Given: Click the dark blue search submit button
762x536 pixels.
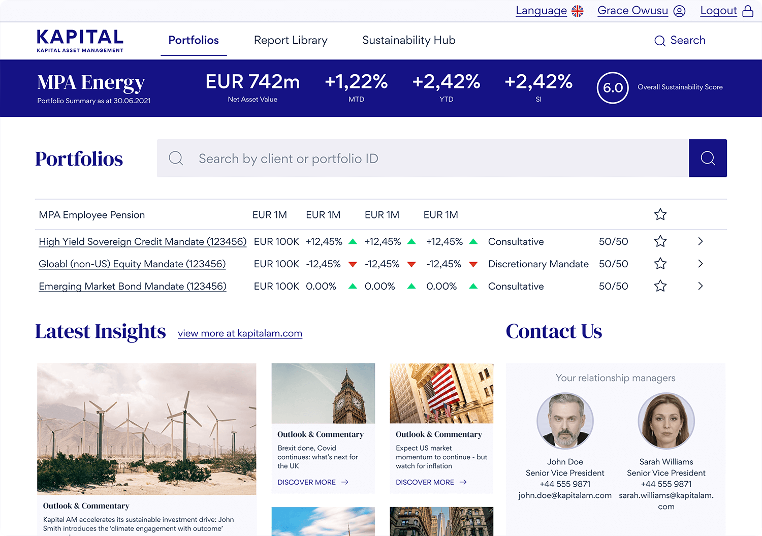Looking at the screenshot, I should tap(708, 158).
